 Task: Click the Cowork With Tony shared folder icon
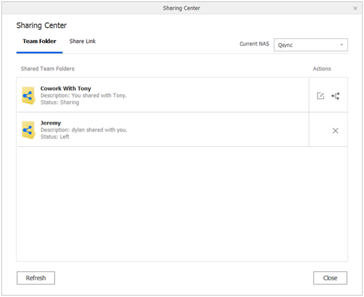[28, 96]
